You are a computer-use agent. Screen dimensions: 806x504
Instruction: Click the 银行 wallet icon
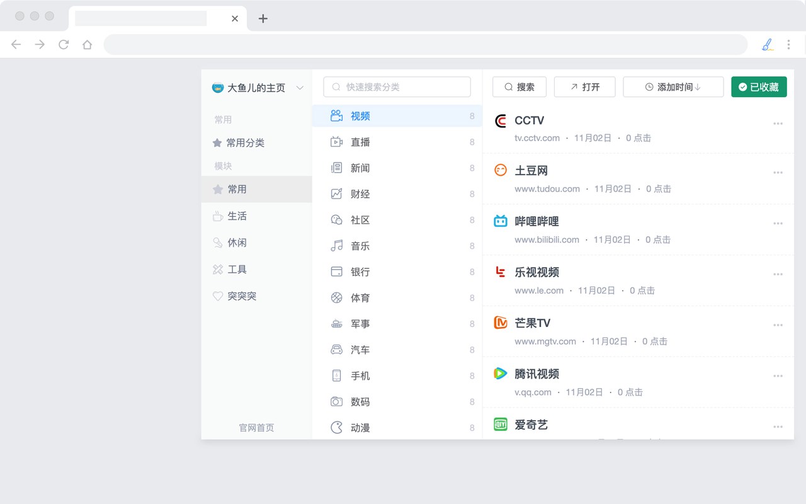click(337, 272)
